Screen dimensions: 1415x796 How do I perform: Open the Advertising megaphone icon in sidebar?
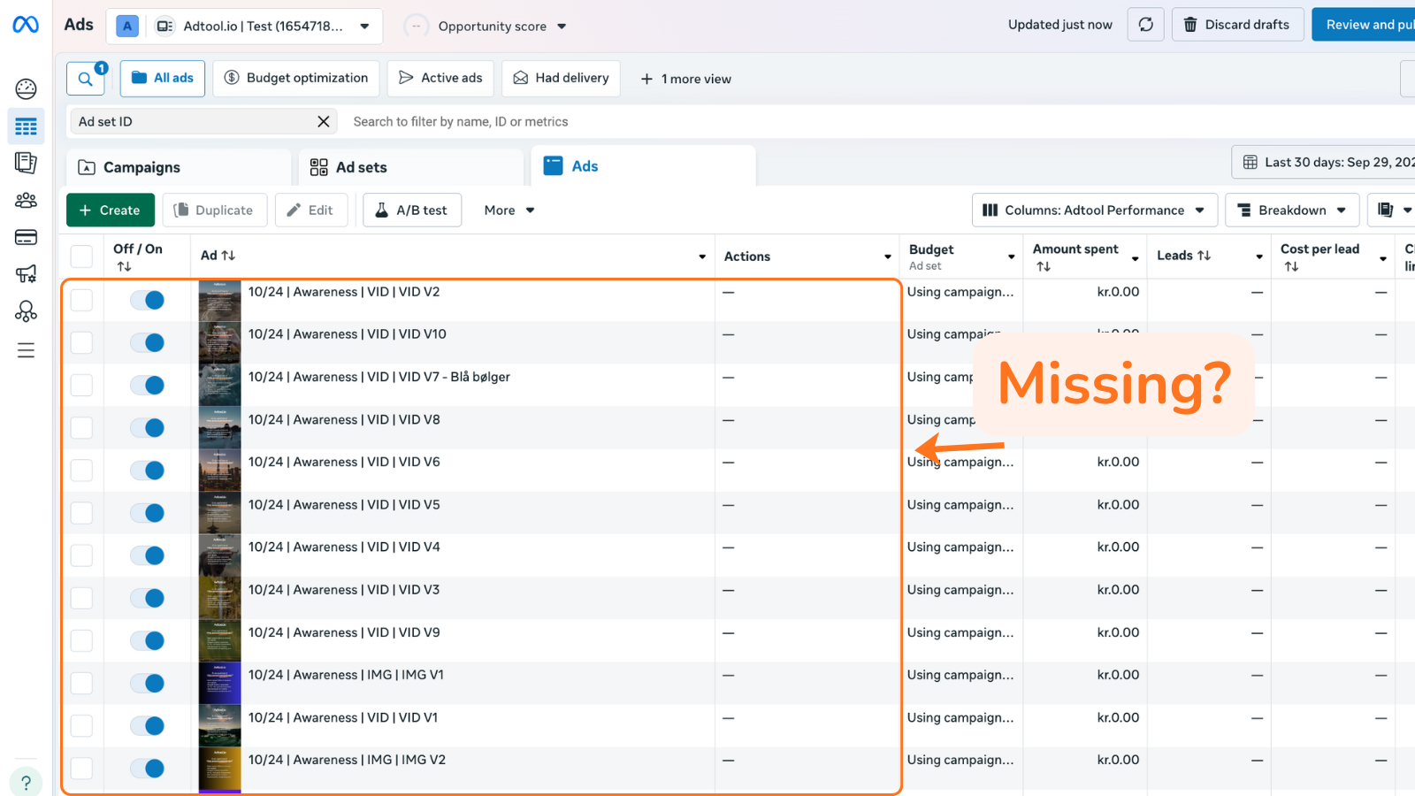coord(26,274)
